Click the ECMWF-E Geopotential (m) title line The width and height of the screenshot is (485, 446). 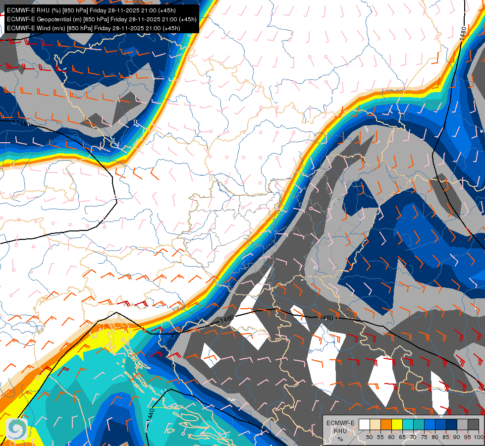[102, 19]
